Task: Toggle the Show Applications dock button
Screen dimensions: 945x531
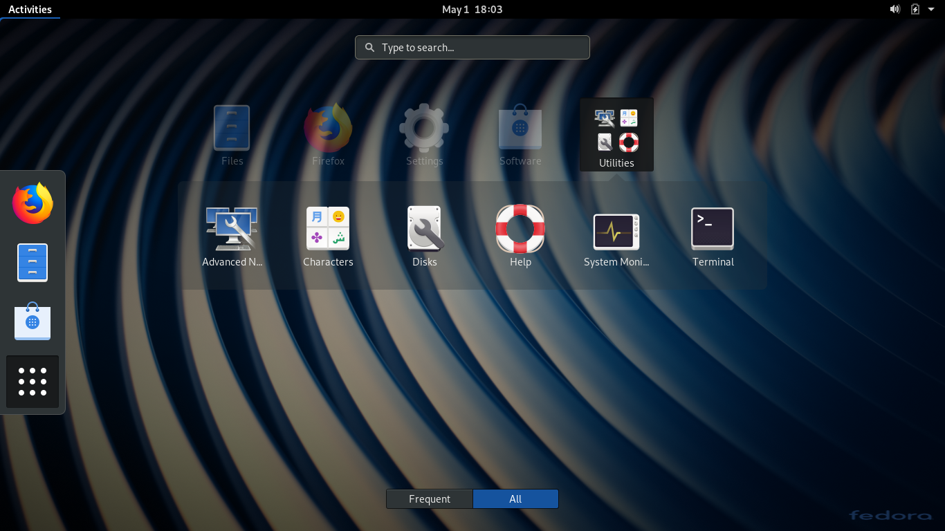Action: [x=33, y=382]
